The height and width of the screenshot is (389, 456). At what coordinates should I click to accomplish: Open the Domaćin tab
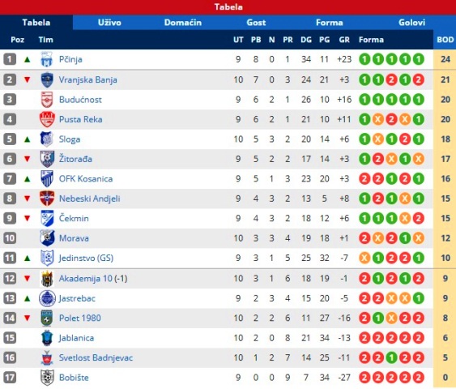pyautogui.click(x=182, y=23)
